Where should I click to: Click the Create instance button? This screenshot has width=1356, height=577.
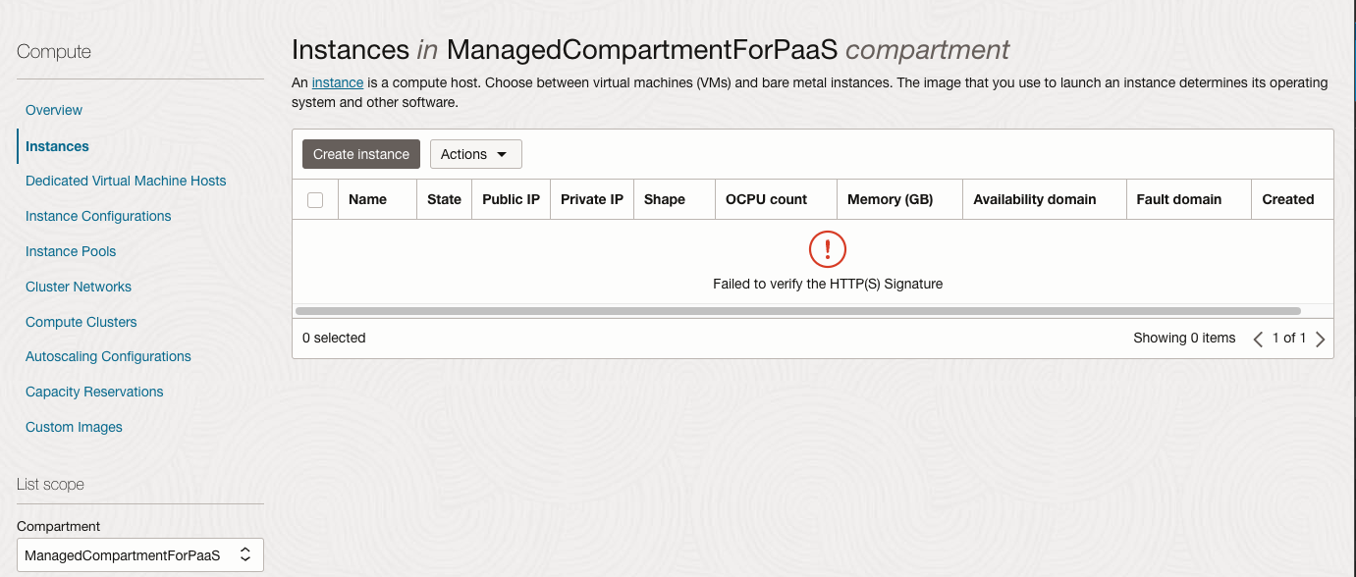tap(361, 154)
